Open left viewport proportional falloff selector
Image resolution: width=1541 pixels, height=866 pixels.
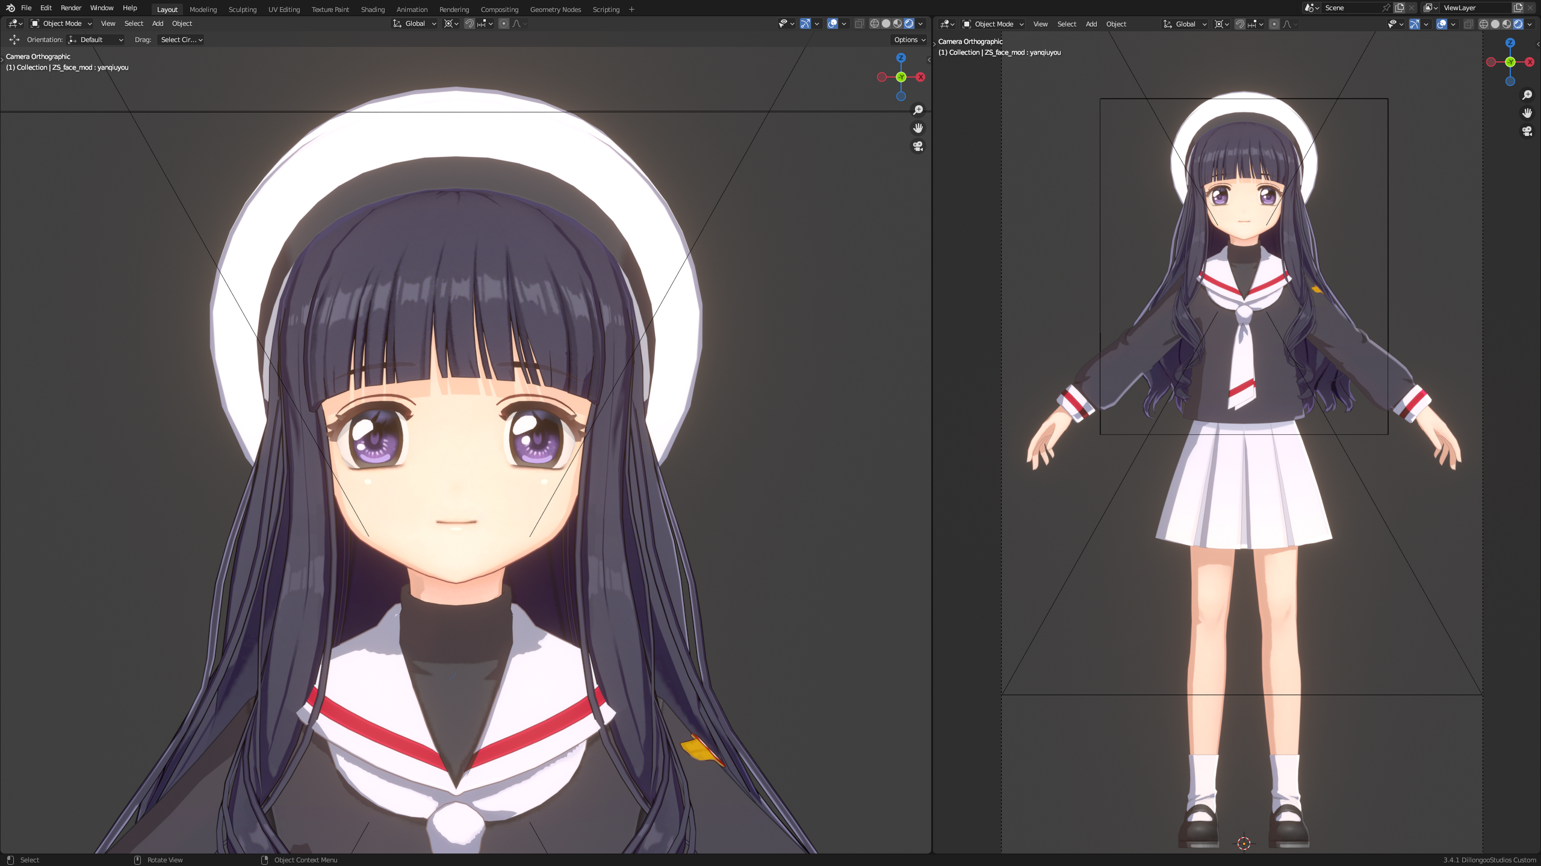520,23
